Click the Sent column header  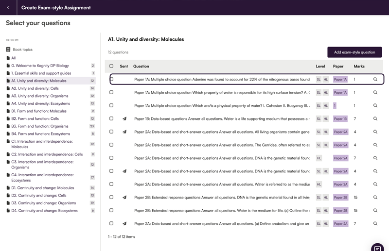[x=124, y=66]
